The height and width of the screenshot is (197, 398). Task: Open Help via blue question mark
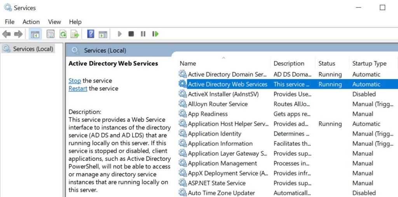91,34
